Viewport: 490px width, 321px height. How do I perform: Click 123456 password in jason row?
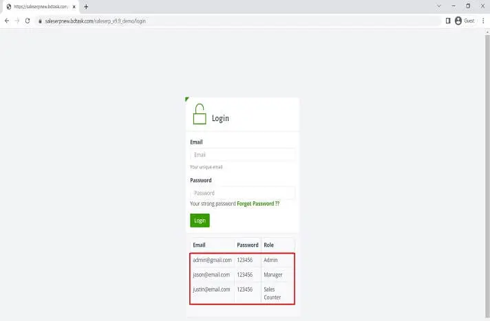click(x=245, y=275)
